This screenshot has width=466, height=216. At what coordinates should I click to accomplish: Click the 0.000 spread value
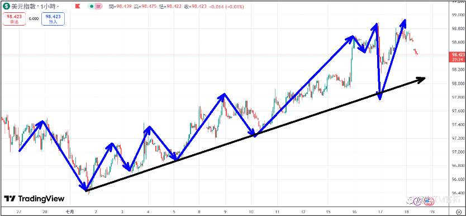[x=34, y=19]
